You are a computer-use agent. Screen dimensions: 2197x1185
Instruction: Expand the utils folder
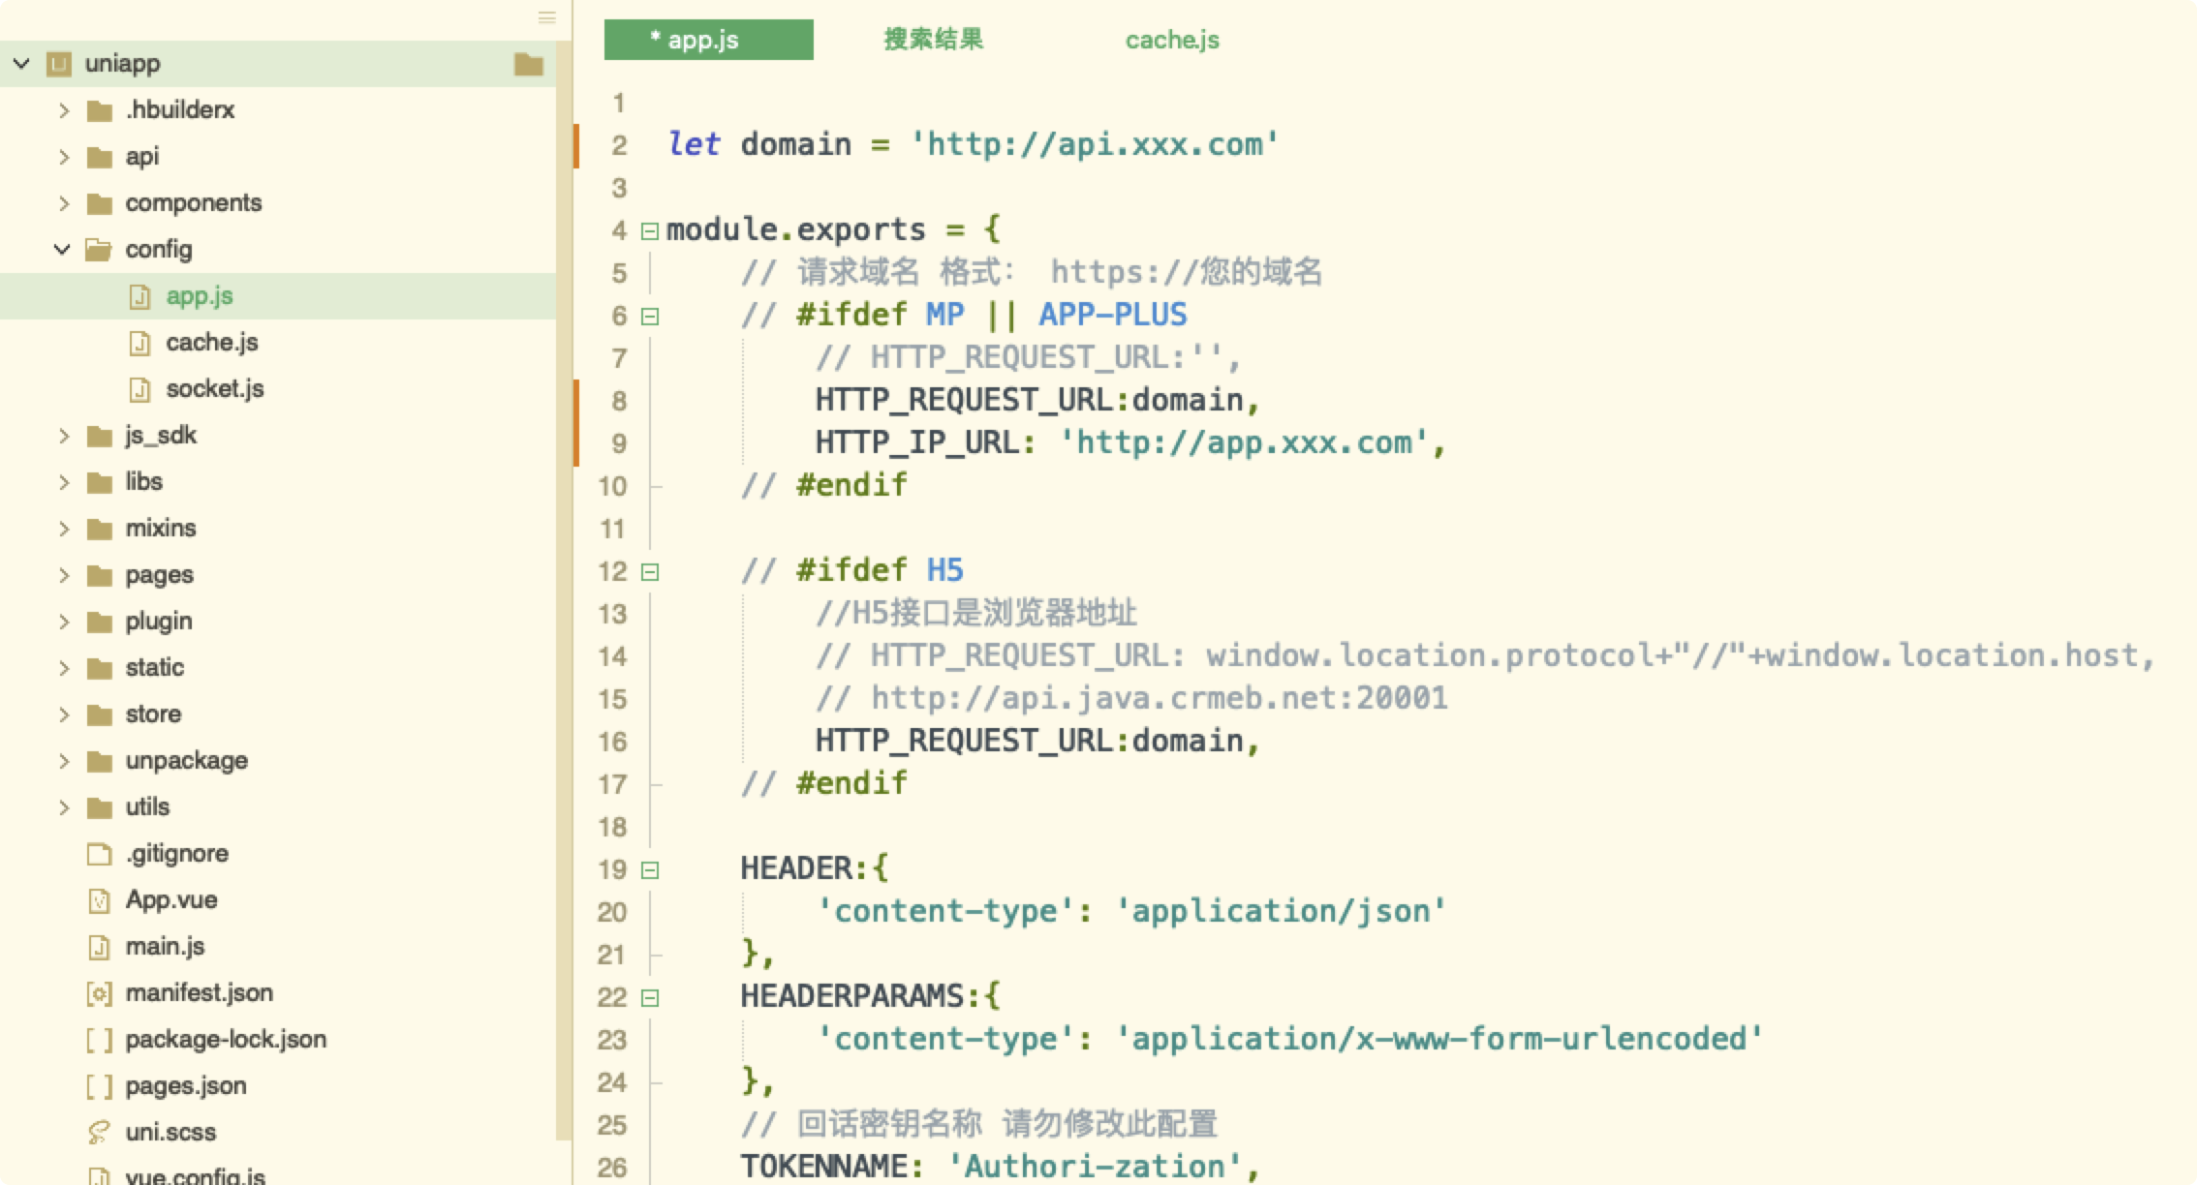[x=64, y=806]
